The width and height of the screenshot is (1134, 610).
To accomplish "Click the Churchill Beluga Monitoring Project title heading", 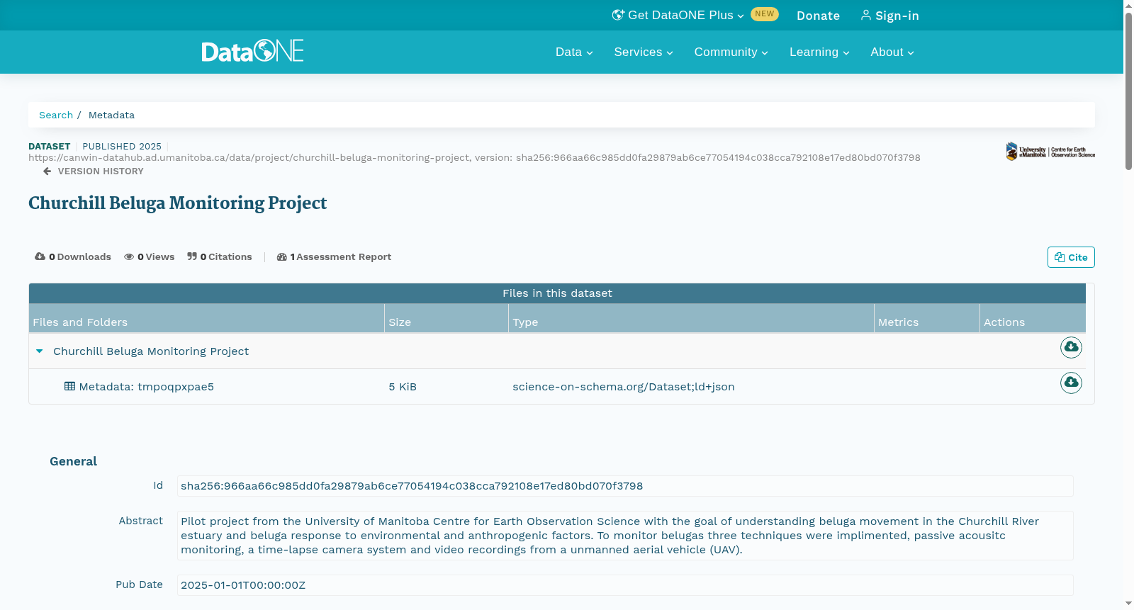I will coord(178,203).
